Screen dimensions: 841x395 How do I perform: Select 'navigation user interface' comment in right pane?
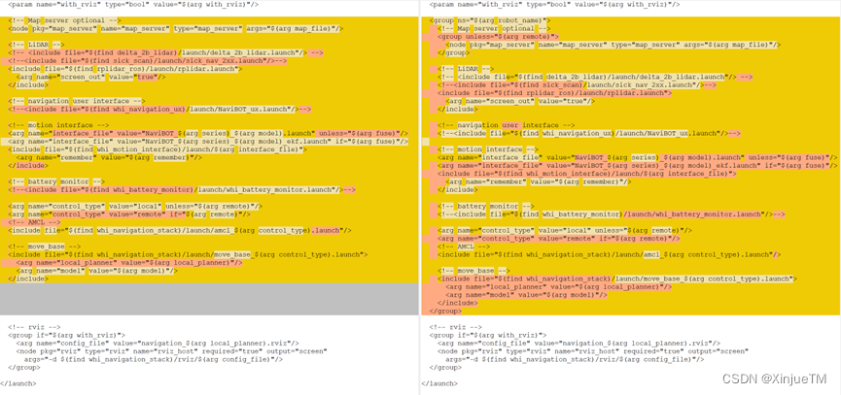coord(507,125)
